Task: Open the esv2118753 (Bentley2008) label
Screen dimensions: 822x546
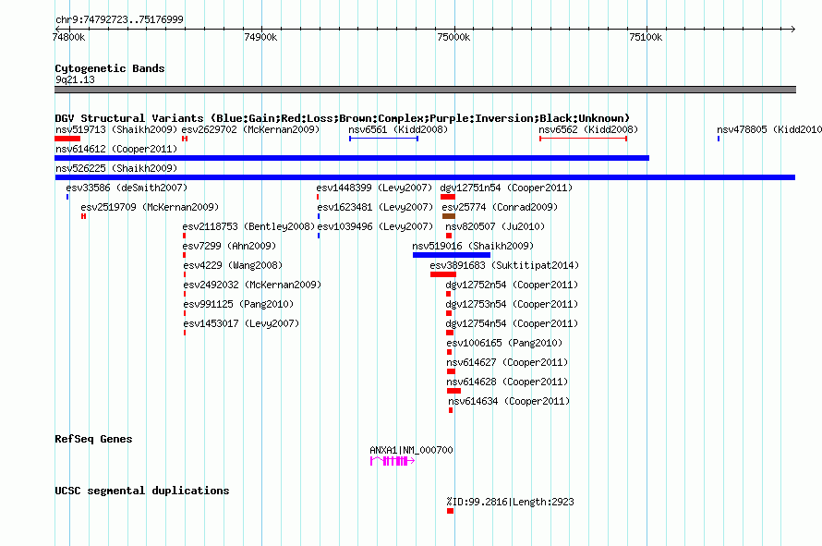Action: 248,226
